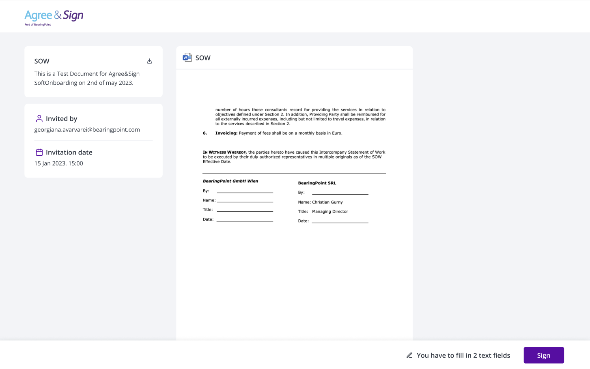Click the "In Witness Whereof" paragraph
This screenshot has height=369, width=590.
(x=294, y=157)
